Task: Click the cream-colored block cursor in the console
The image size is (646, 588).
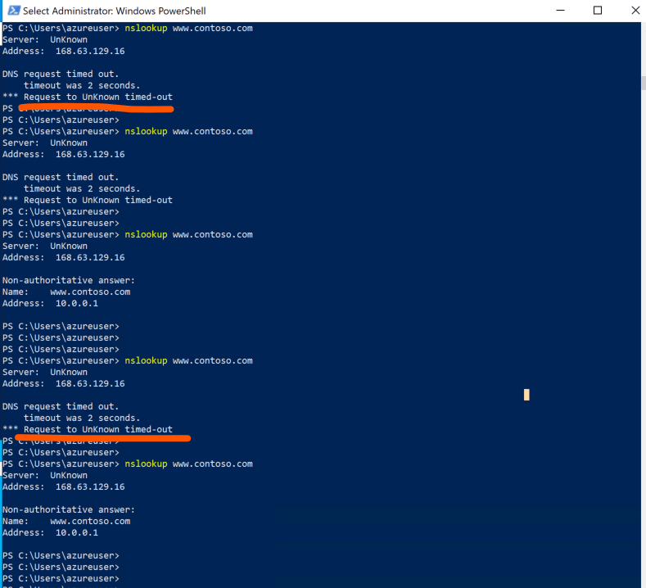Action: tap(526, 395)
